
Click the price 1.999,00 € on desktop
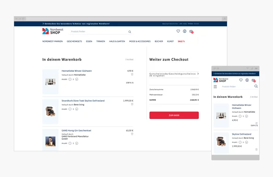128,101
